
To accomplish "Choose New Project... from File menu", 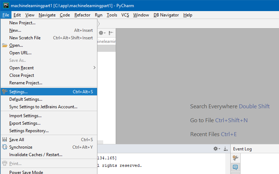I will click(x=49, y=23).
